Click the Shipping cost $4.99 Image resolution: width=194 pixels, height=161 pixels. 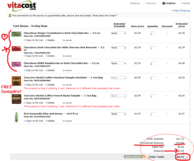pyautogui.click(x=181, y=151)
